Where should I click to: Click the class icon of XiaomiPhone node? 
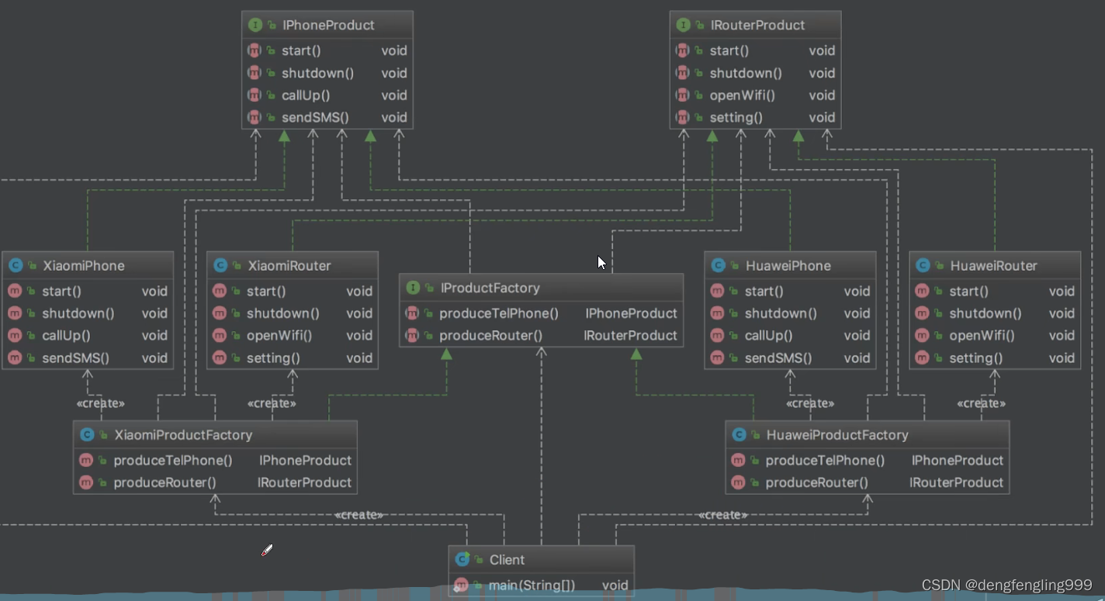coord(15,266)
